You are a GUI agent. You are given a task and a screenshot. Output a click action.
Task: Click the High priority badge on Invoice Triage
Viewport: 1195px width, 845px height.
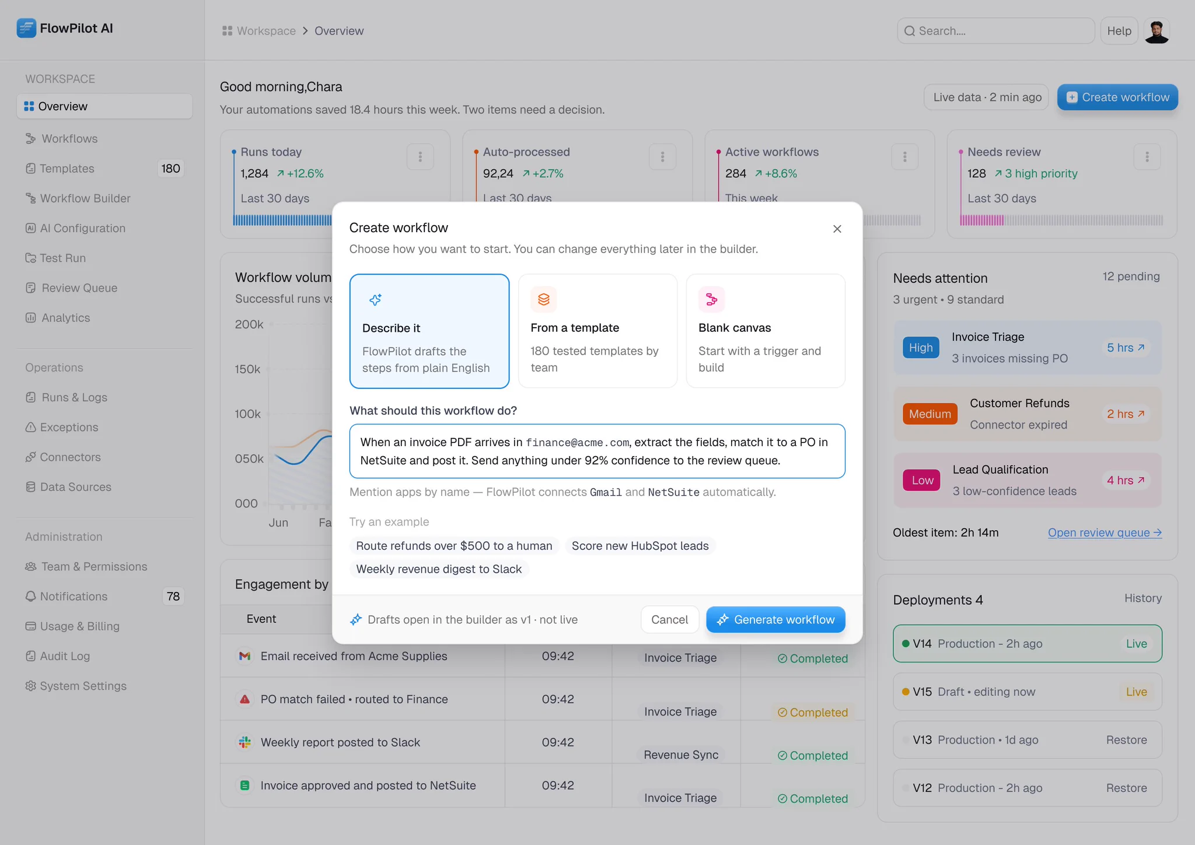point(921,348)
